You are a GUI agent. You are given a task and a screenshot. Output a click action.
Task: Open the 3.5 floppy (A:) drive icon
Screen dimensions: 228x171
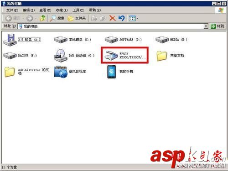[10, 40]
